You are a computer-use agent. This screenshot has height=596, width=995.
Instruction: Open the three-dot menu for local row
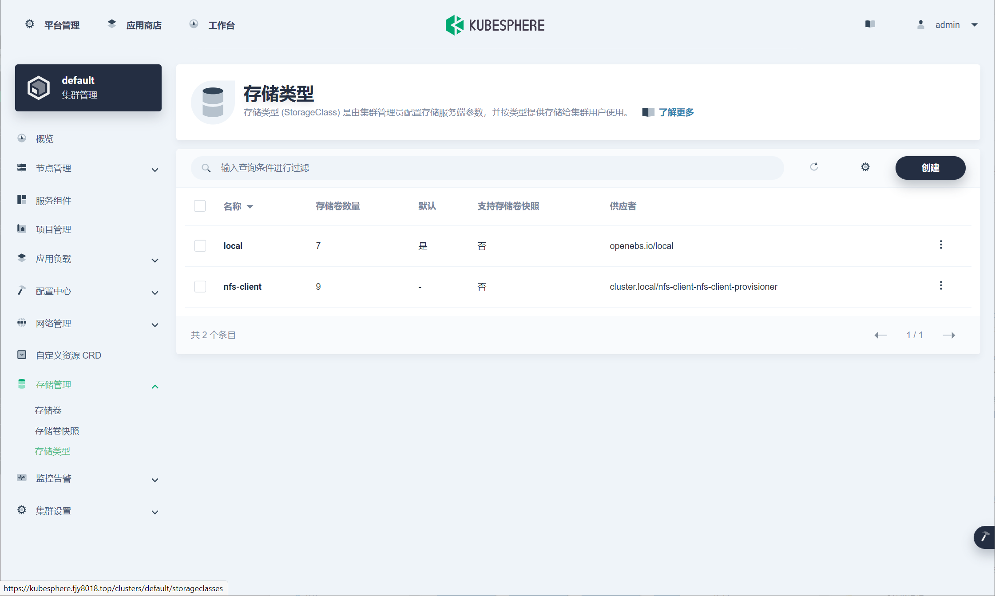pyautogui.click(x=940, y=245)
